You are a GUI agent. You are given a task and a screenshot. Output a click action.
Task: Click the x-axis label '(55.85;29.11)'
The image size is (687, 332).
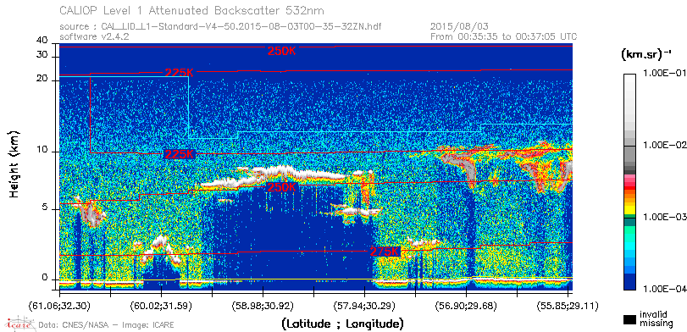coord(568,305)
